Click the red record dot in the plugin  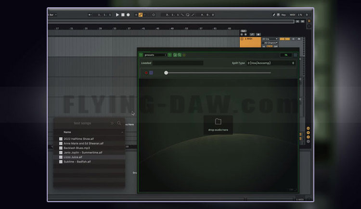pyautogui.click(x=146, y=73)
